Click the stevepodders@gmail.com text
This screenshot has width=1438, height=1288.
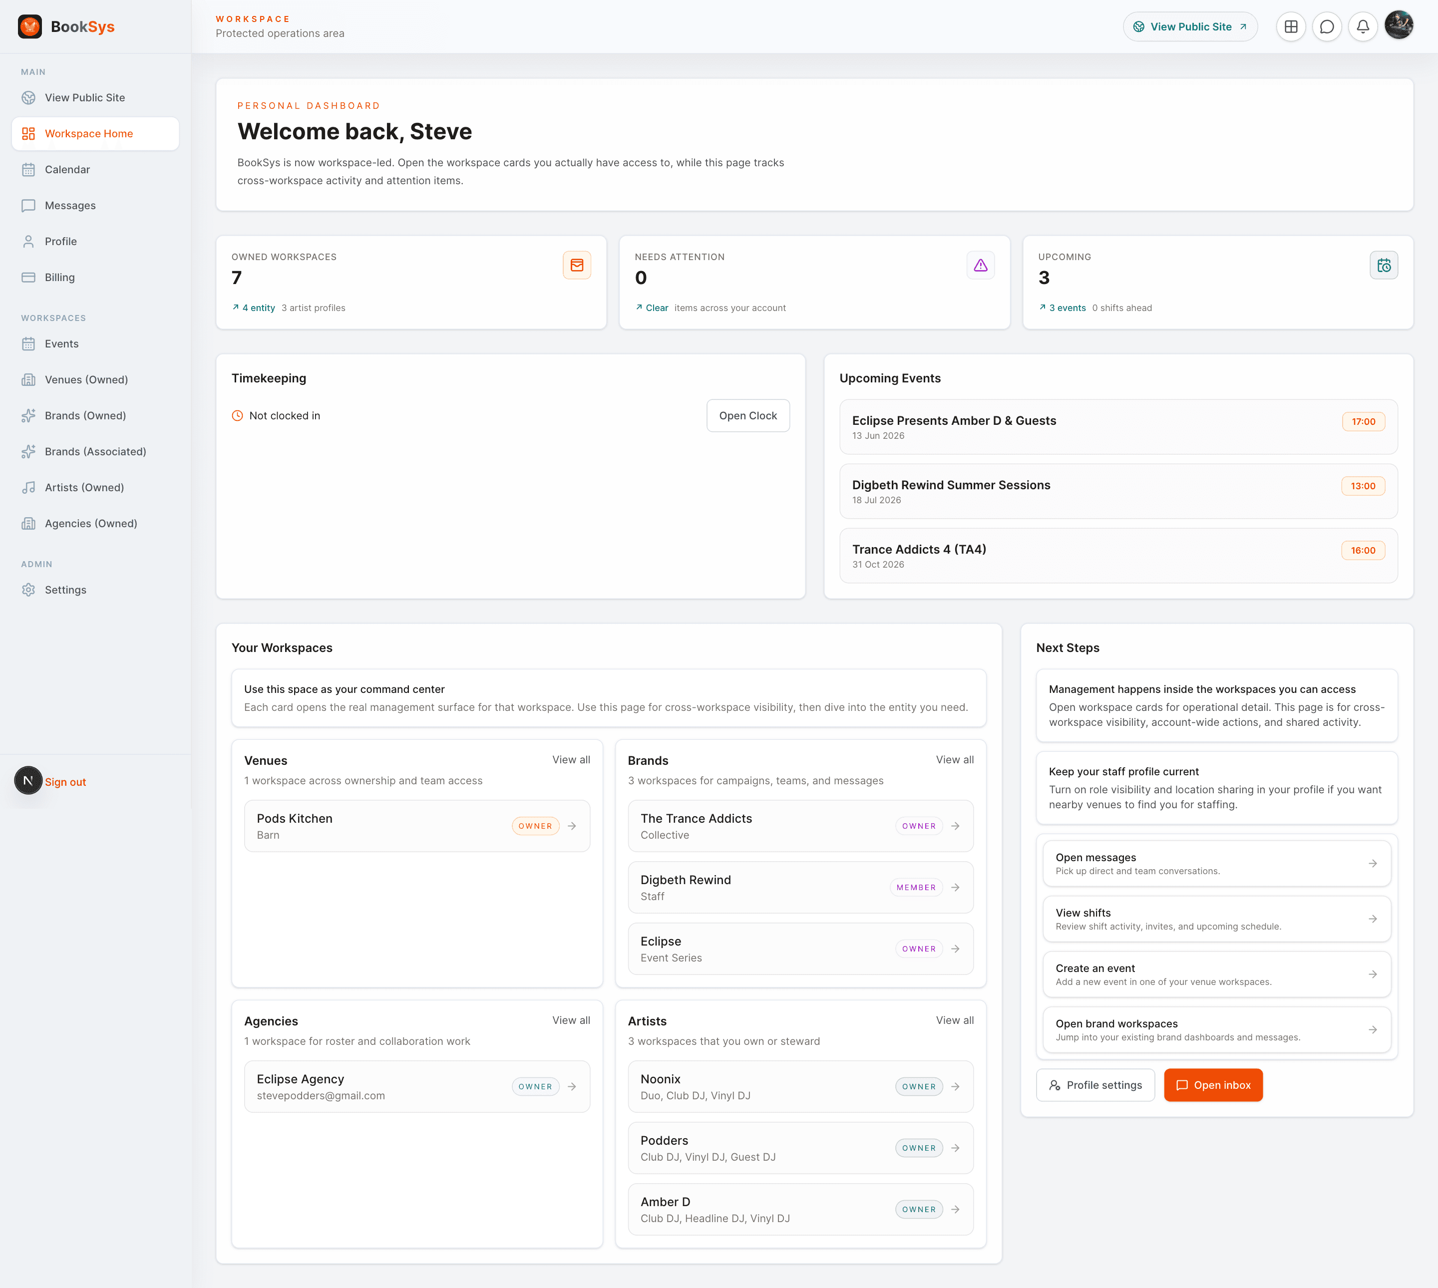coord(321,1096)
